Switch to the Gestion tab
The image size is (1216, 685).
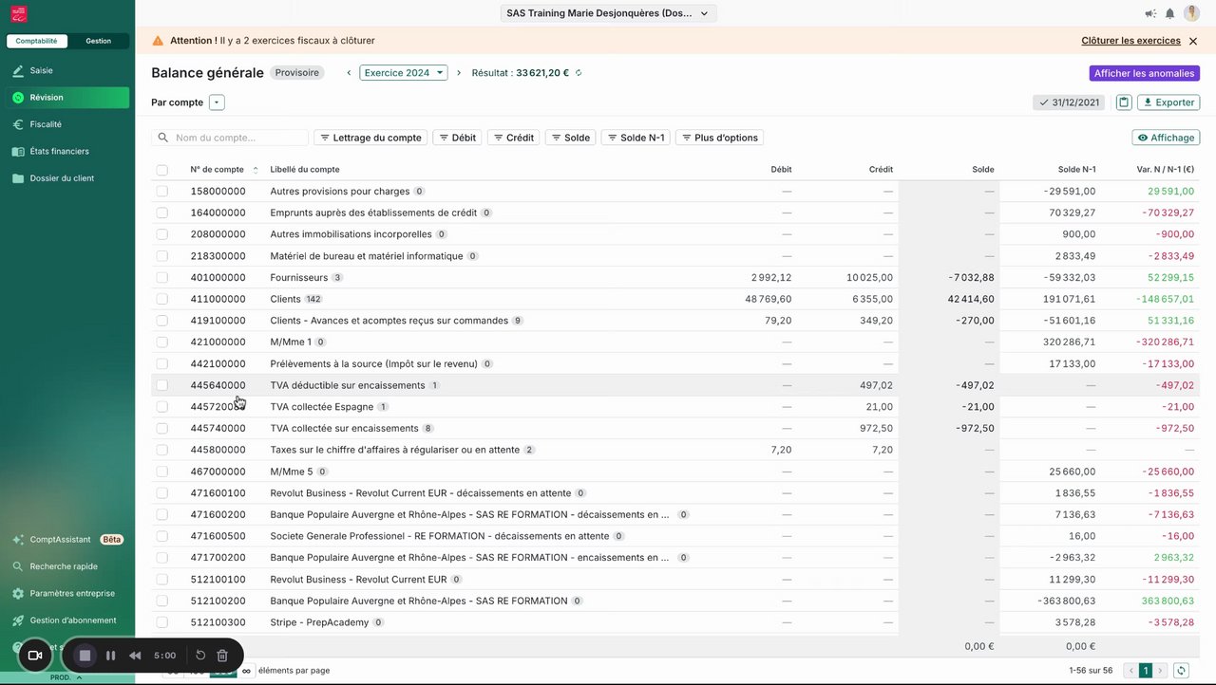pos(98,42)
